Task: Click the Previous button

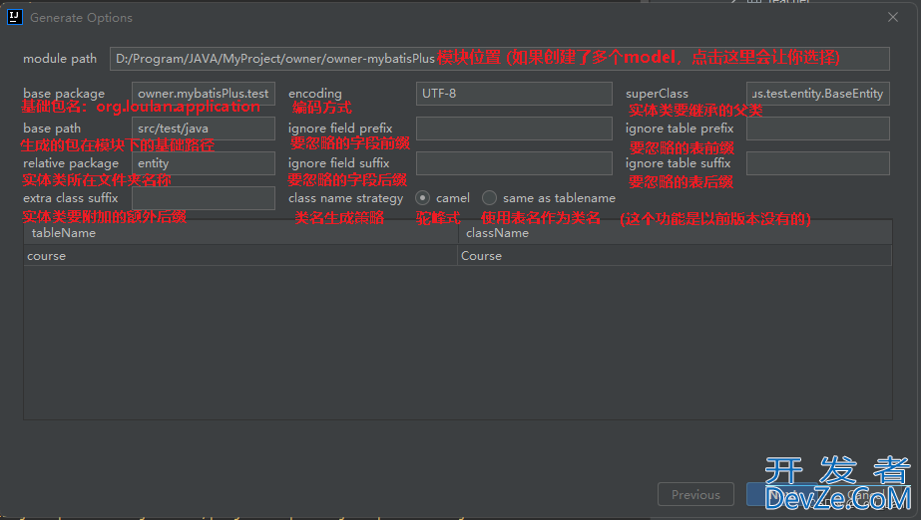Action: click(695, 494)
